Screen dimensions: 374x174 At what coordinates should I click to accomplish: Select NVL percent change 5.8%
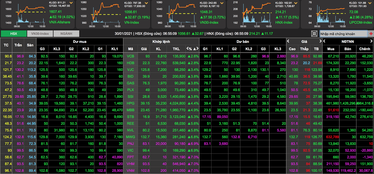point(193,130)
